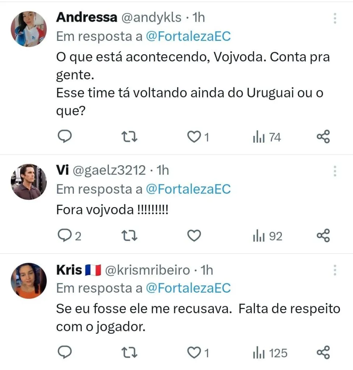This screenshot has width=353, height=370.
Task: Like the "Fora vojvoda" tweet
Action: [x=195, y=236]
